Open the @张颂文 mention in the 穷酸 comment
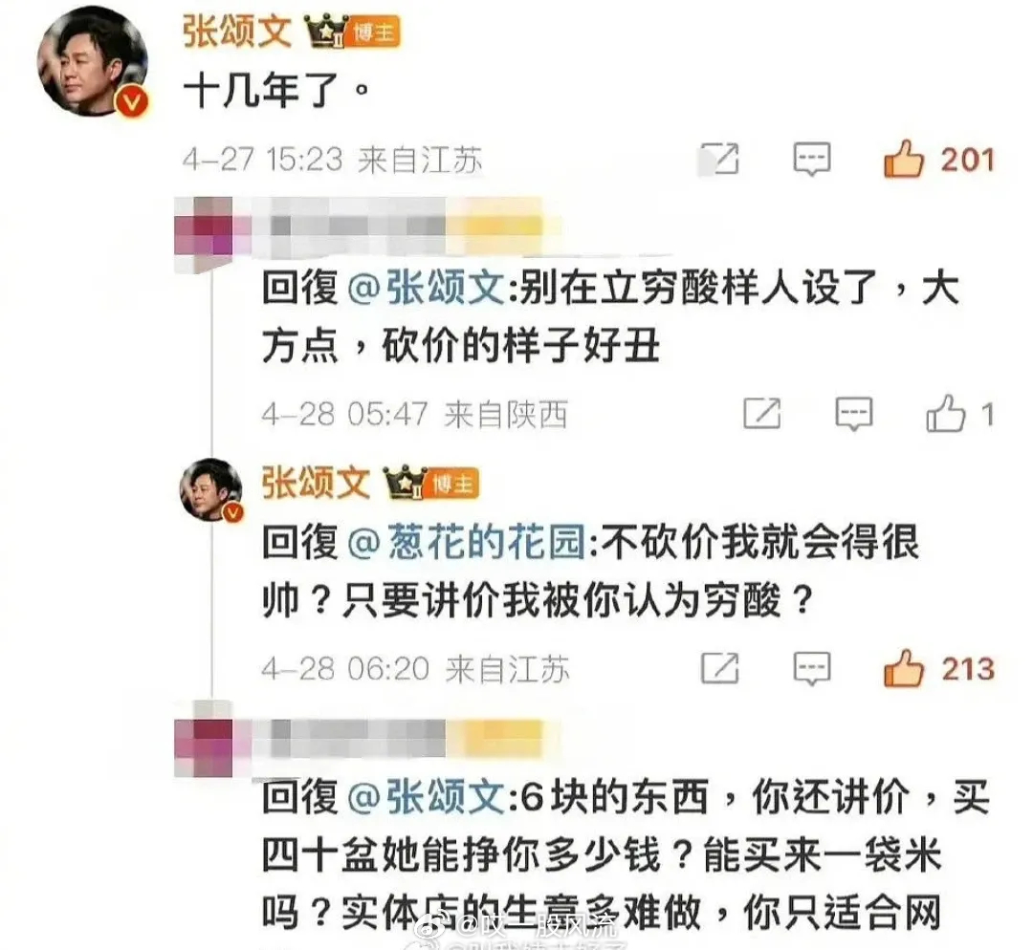Image resolution: width=1033 pixels, height=950 pixels. coord(426,289)
